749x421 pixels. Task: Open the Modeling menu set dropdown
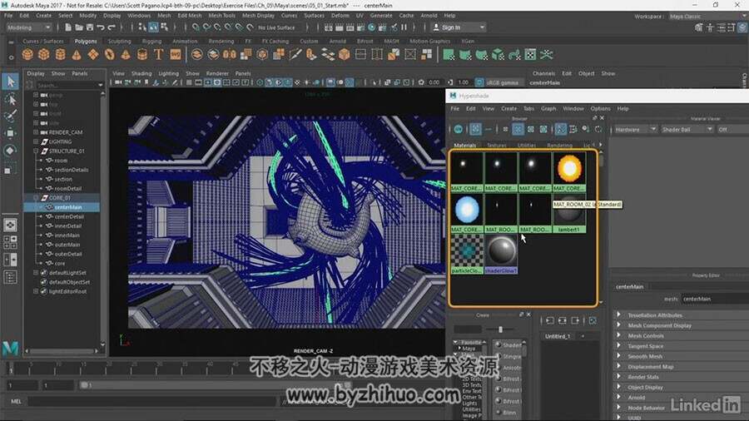tap(28, 27)
